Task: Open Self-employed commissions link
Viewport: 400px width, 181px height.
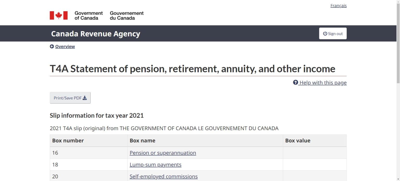Action: (164, 176)
